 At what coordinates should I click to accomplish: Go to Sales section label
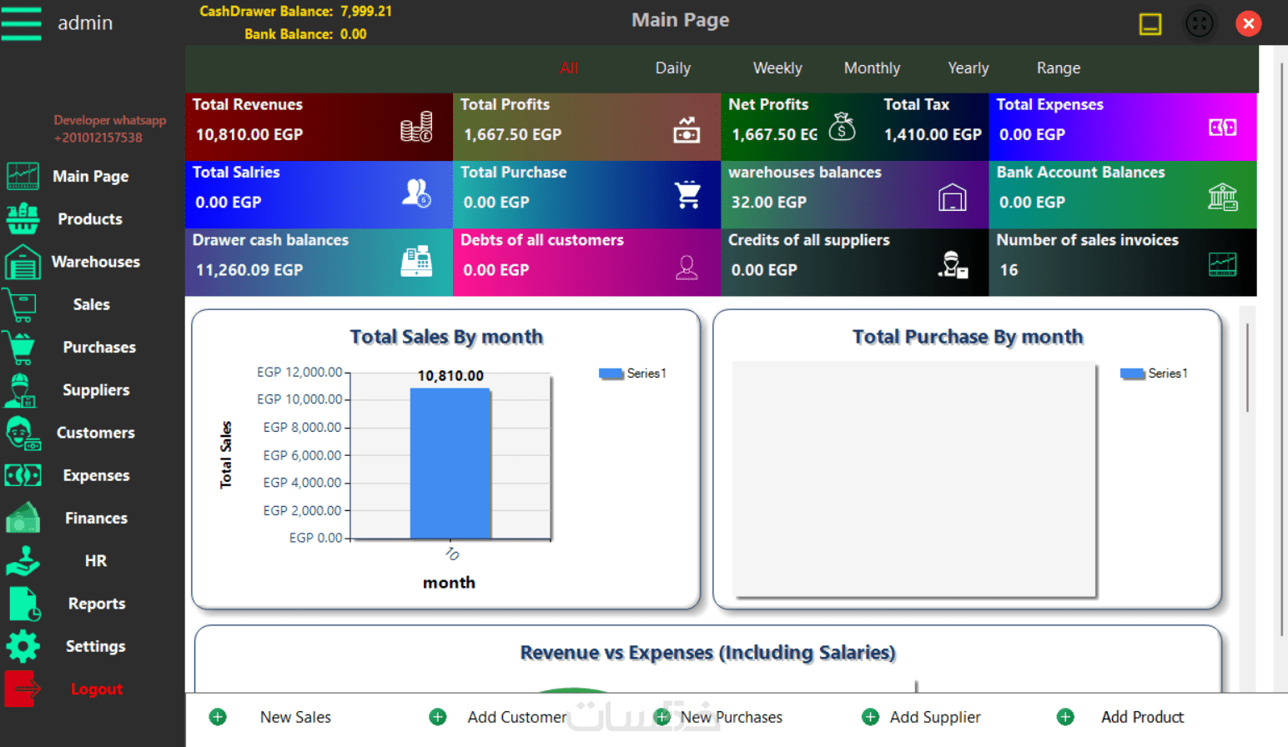[92, 304]
